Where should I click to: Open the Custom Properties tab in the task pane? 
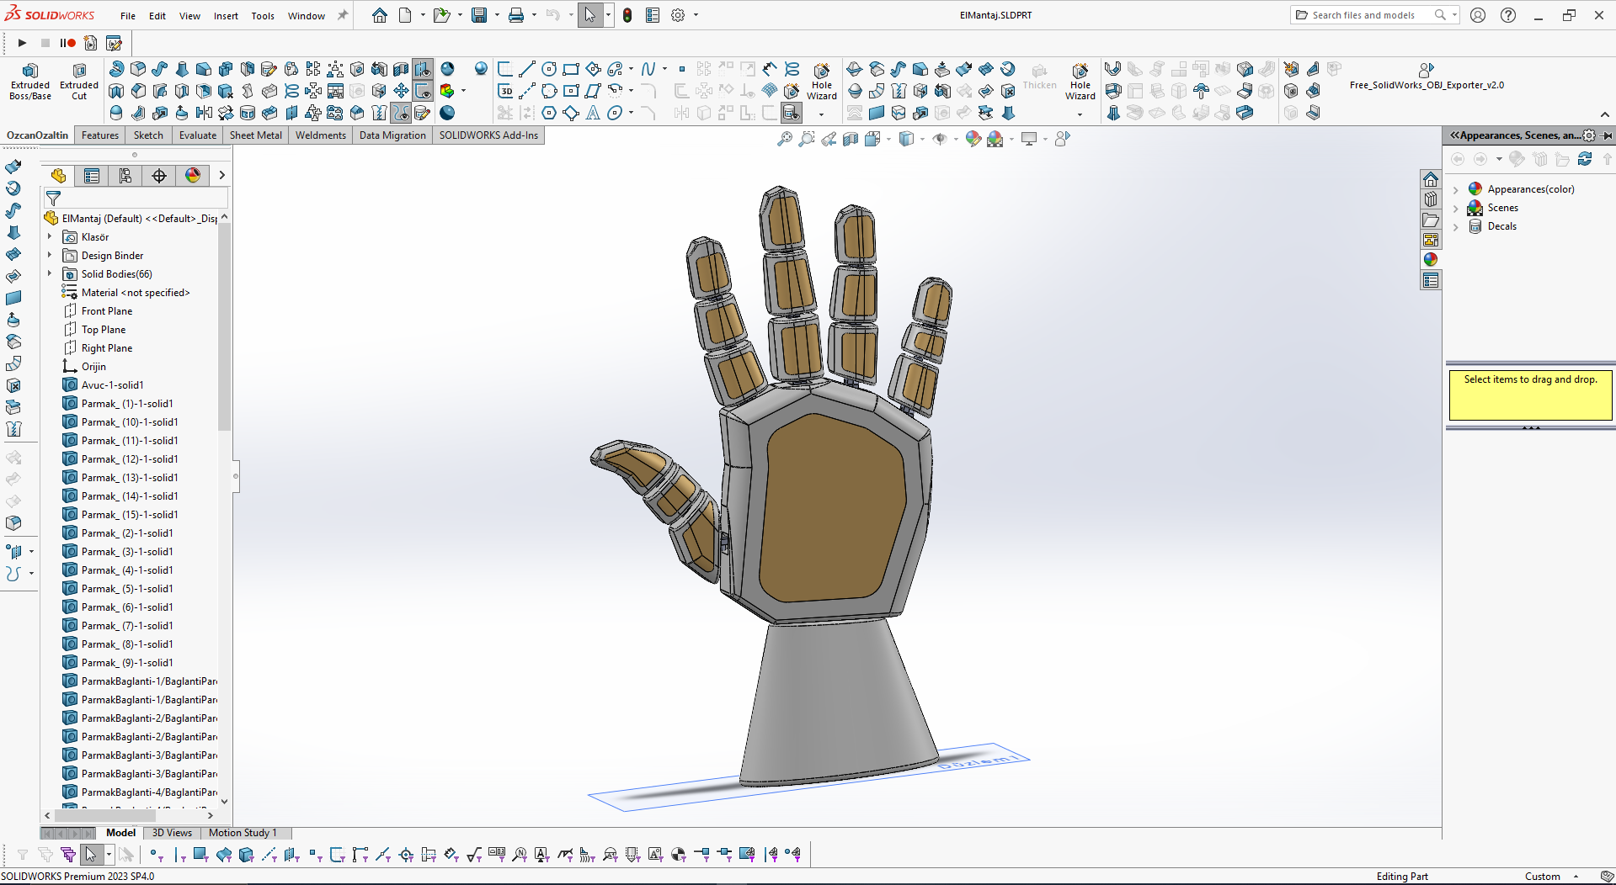1431,280
